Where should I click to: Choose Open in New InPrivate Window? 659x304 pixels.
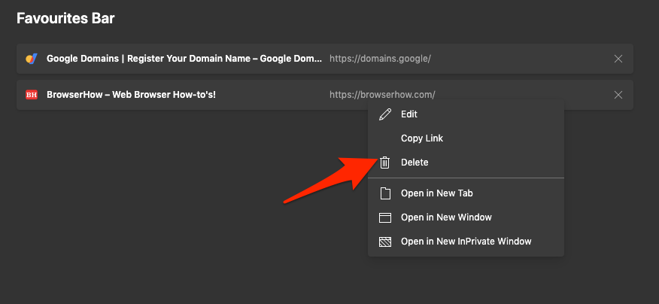click(466, 242)
